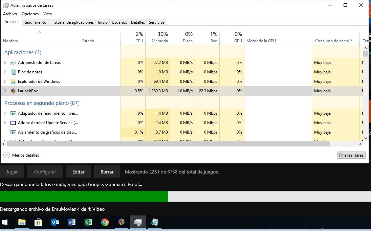This screenshot has height=231, width=371.
Task: Click the Jugar button in LaunchBox
Action: click(12, 172)
